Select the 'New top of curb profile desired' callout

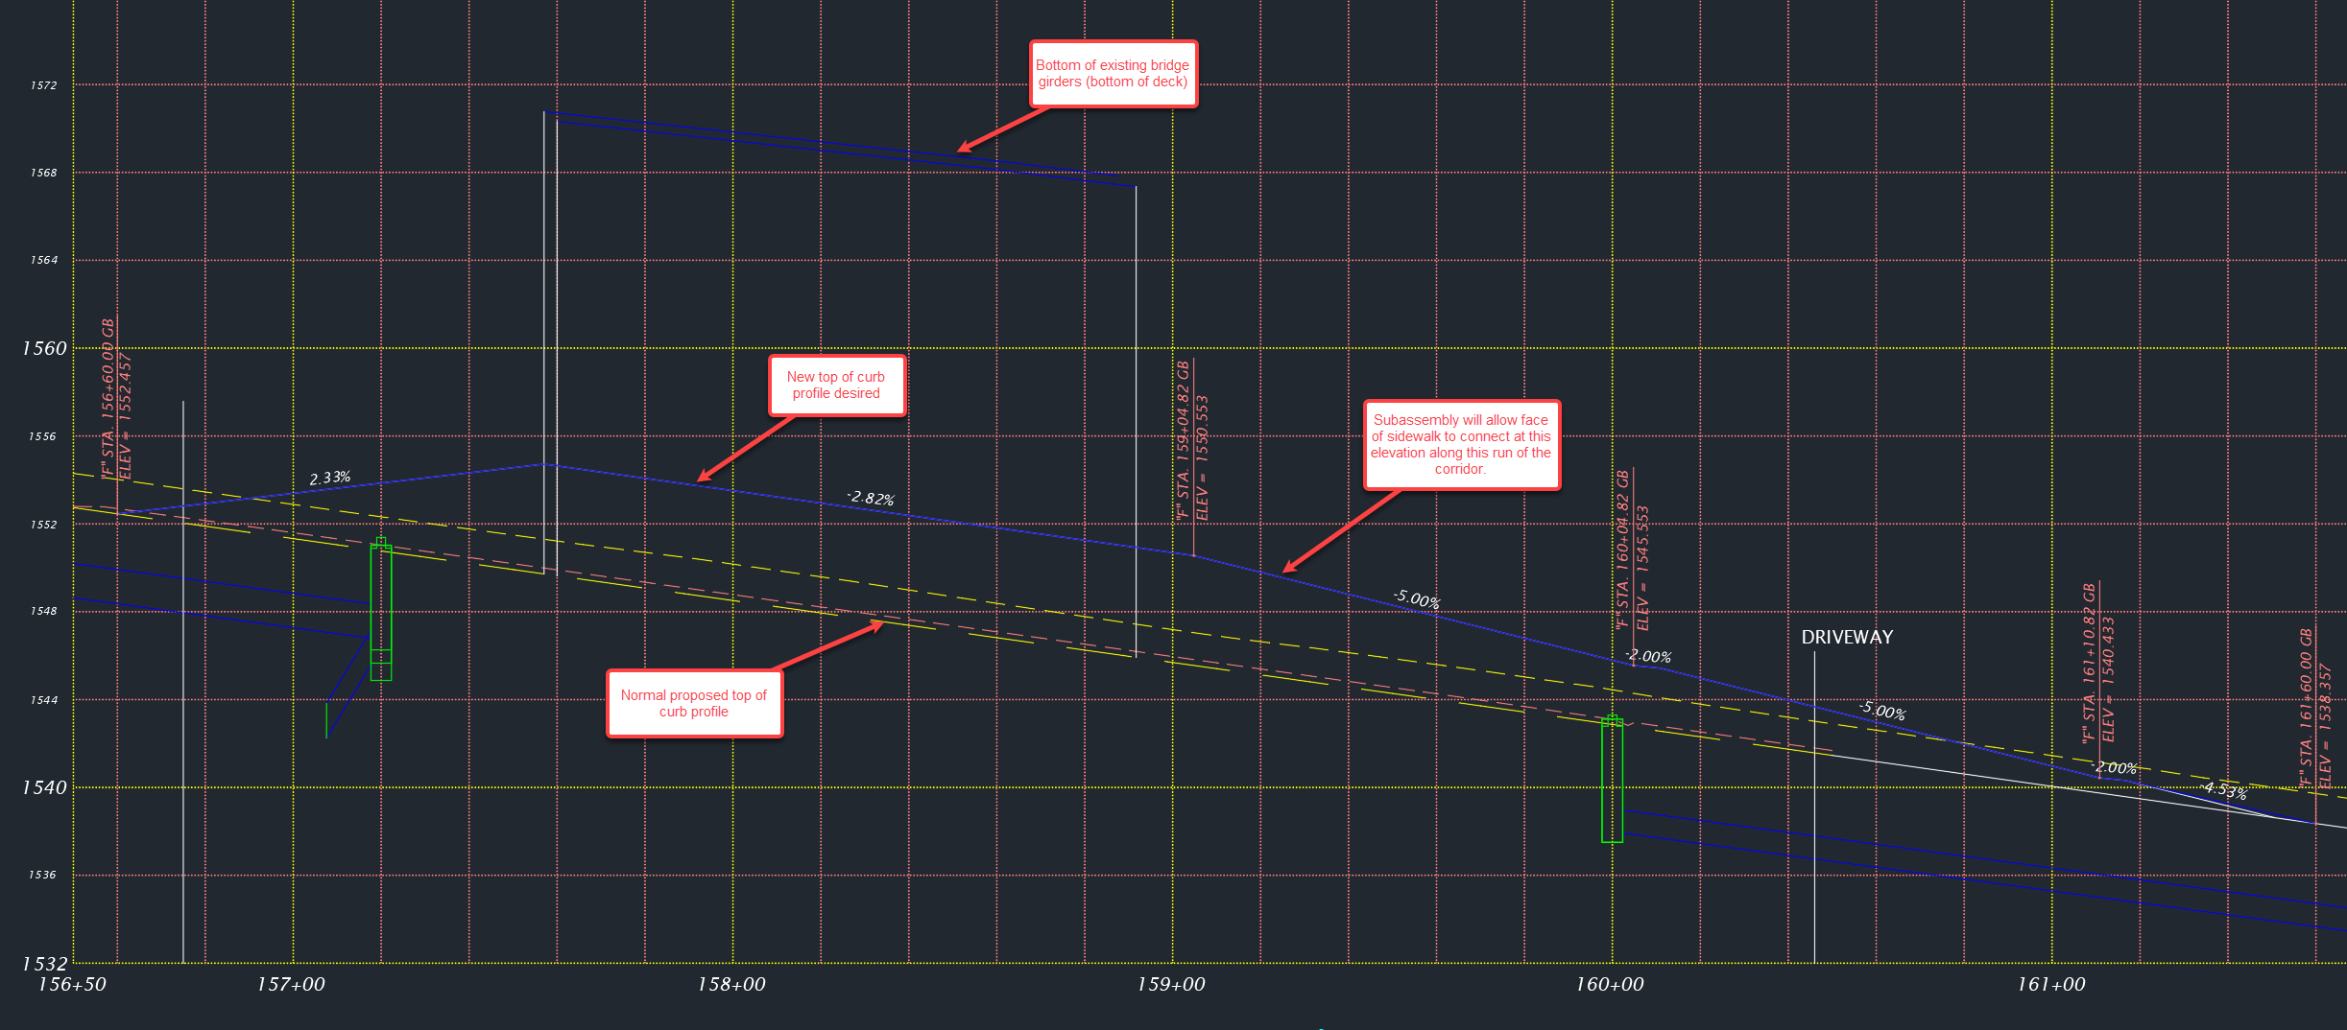click(x=836, y=385)
